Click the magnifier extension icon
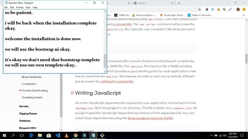Screen dimensions: 248x139 point(224,9)
